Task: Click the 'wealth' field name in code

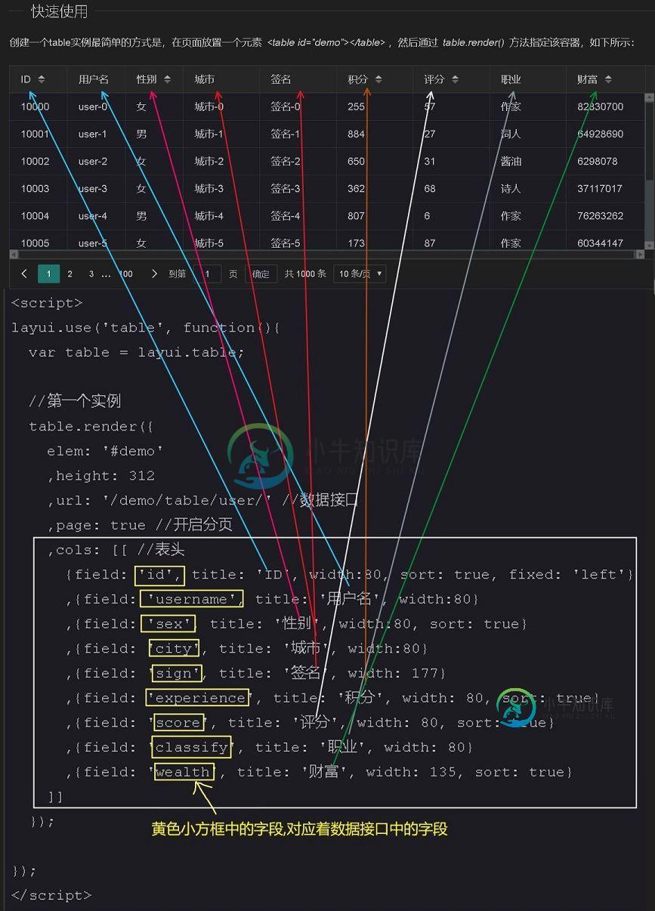Action: (x=184, y=772)
